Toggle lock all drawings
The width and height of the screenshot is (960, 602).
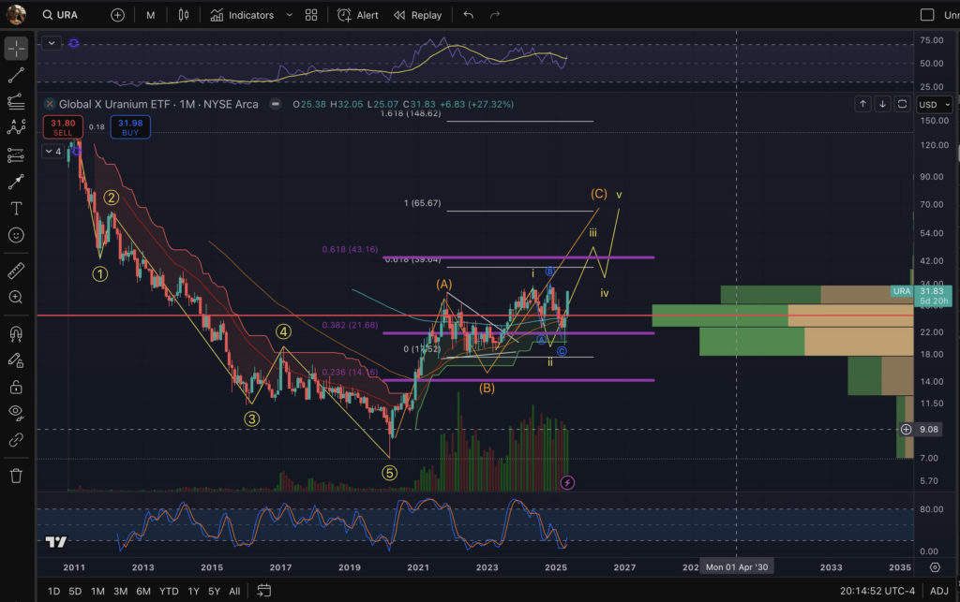point(16,387)
